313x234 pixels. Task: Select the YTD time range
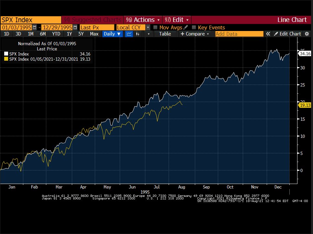56,34
